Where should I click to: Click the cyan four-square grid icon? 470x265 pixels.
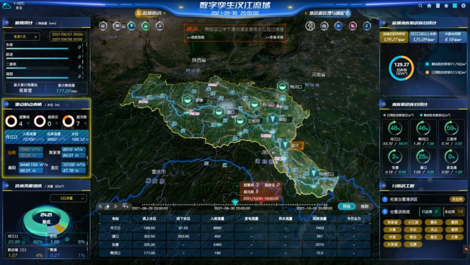pos(454,6)
